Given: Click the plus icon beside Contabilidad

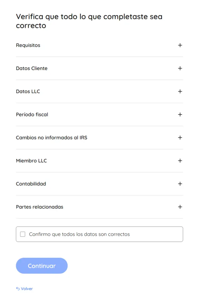Looking at the screenshot, I should point(180,184).
